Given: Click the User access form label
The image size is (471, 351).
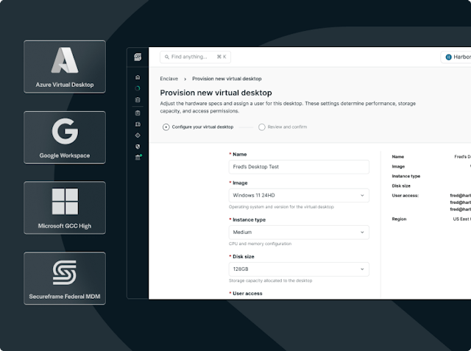Looking at the screenshot, I should click(x=247, y=294).
